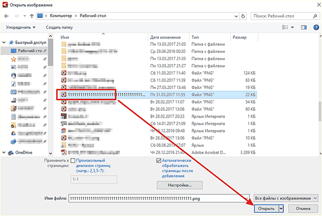Image resolution: width=322 pixels, height=216 pixels.
Task: Open the Все файлы с изображениями filter dropdown
Action: click(x=286, y=199)
